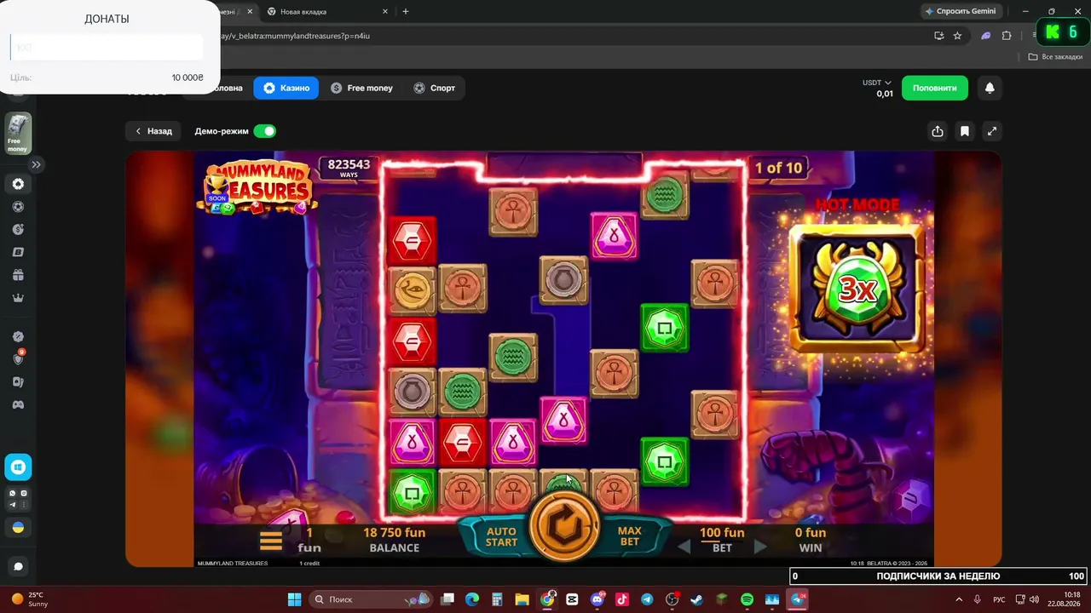
Task: Click the HOT MODE 3x scarab tile
Action: coord(857,289)
